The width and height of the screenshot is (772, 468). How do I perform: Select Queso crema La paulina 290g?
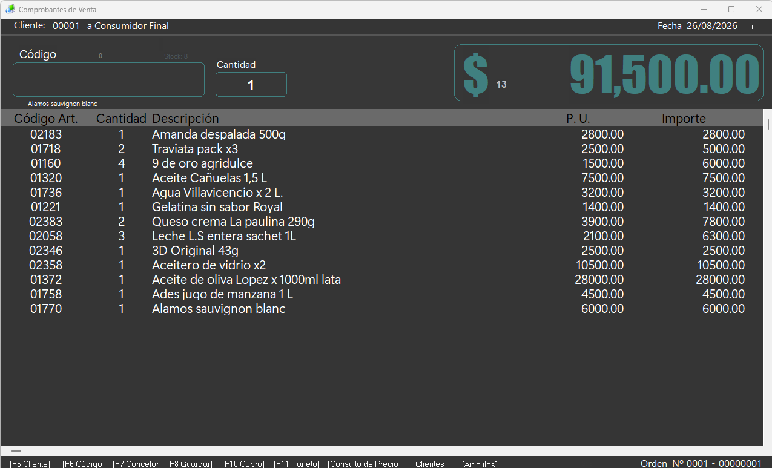[381, 222]
